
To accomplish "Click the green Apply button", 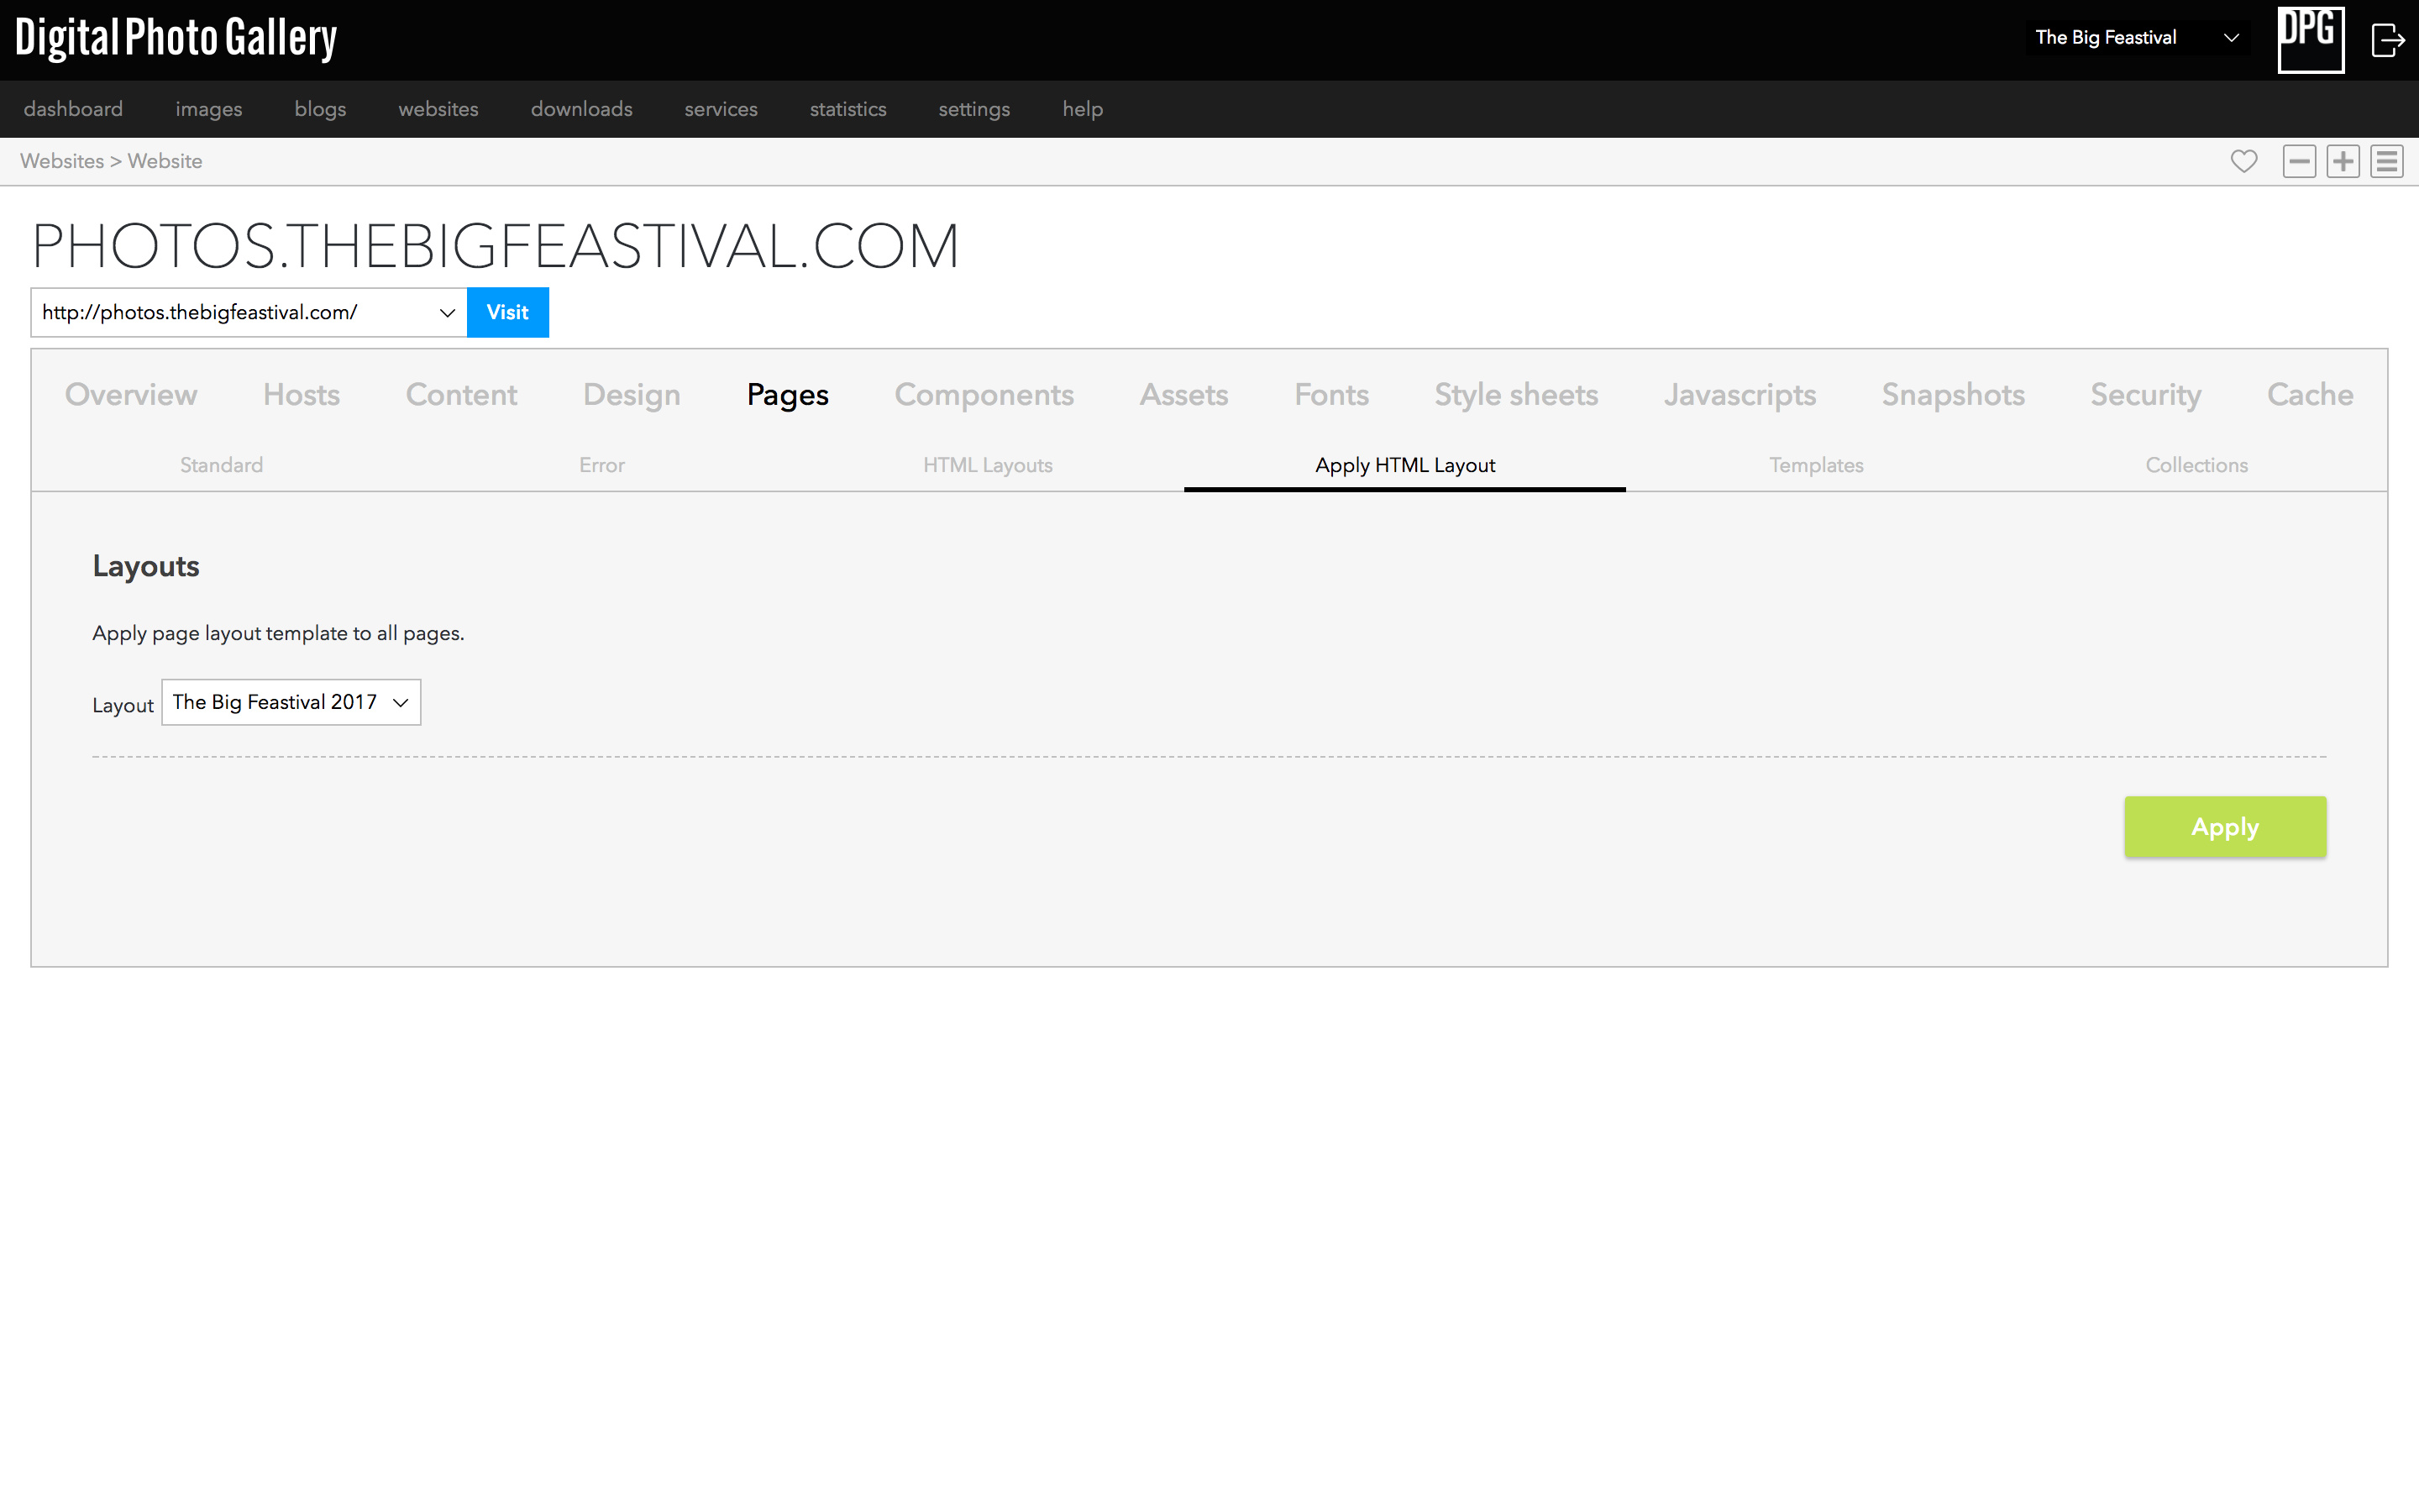I will (2225, 827).
